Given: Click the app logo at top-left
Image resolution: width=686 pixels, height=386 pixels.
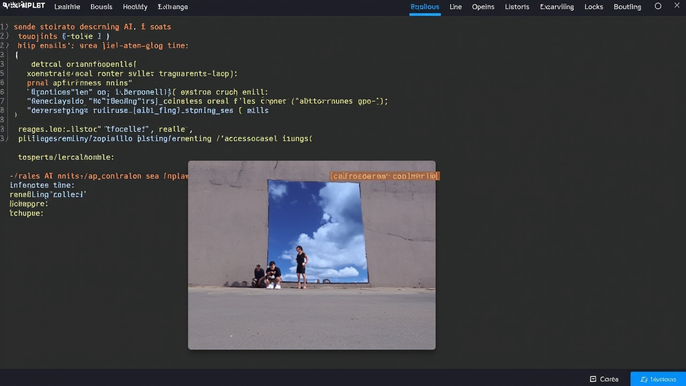Looking at the screenshot, I should pyautogui.click(x=23, y=6).
